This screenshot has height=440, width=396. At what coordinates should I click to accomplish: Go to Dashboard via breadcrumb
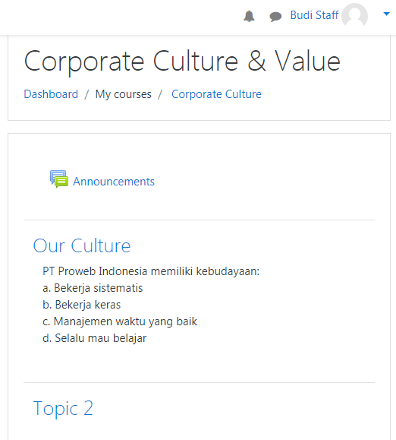[51, 94]
